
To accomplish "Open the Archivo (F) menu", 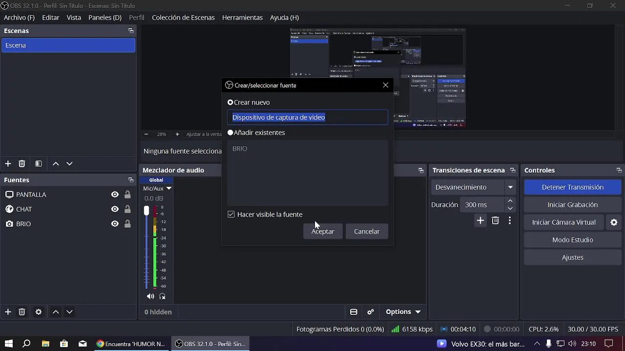I will coord(19,18).
